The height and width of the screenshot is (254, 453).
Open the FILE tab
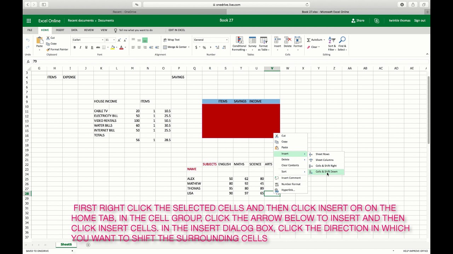(x=30, y=30)
